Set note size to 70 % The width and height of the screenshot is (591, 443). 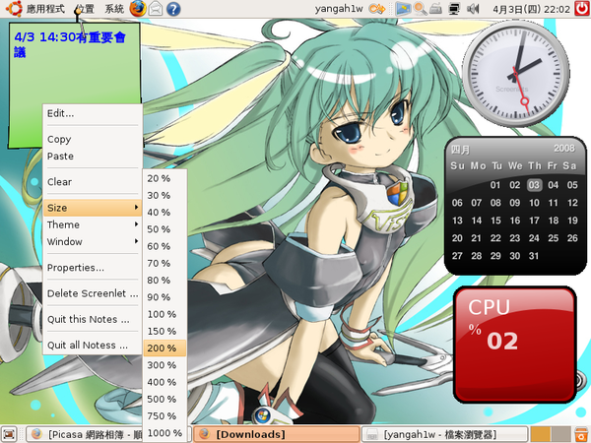[164, 263]
